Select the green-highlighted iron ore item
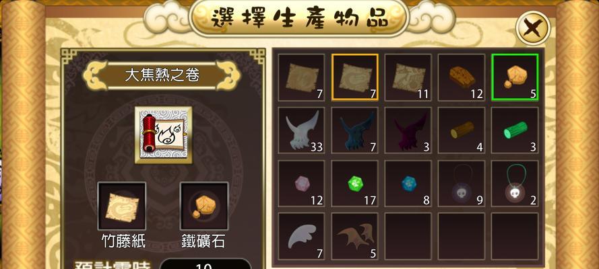599x269 pixels. 515,77
